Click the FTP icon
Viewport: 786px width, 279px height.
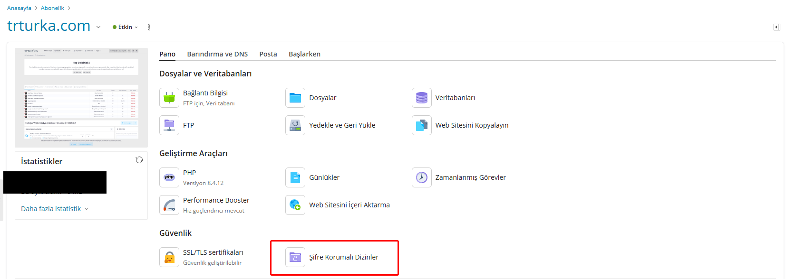click(x=169, y=125)
